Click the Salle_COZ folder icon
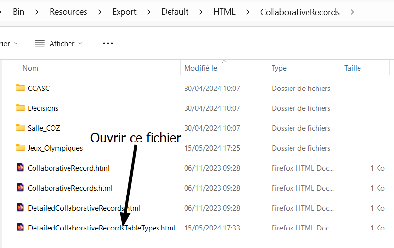 click(20, 128)
